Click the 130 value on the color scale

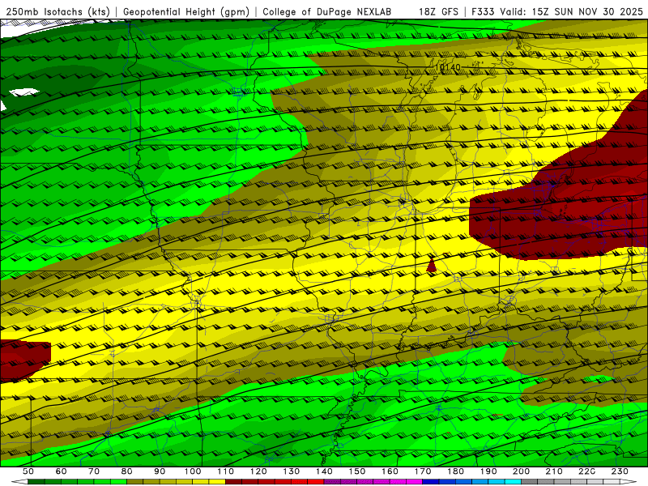[292, 471]
